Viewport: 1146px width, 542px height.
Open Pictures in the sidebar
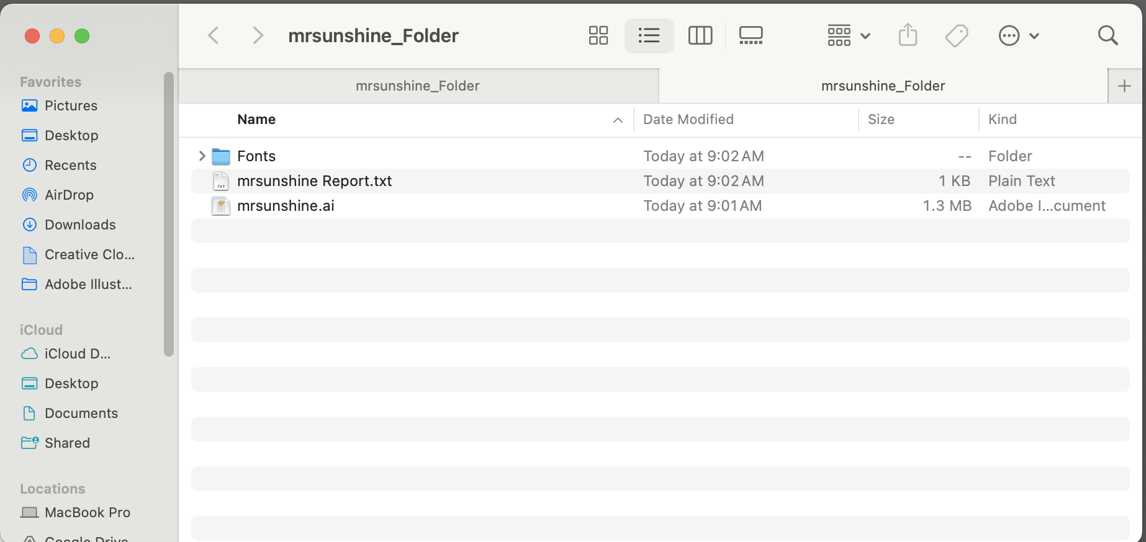point(71,105)
